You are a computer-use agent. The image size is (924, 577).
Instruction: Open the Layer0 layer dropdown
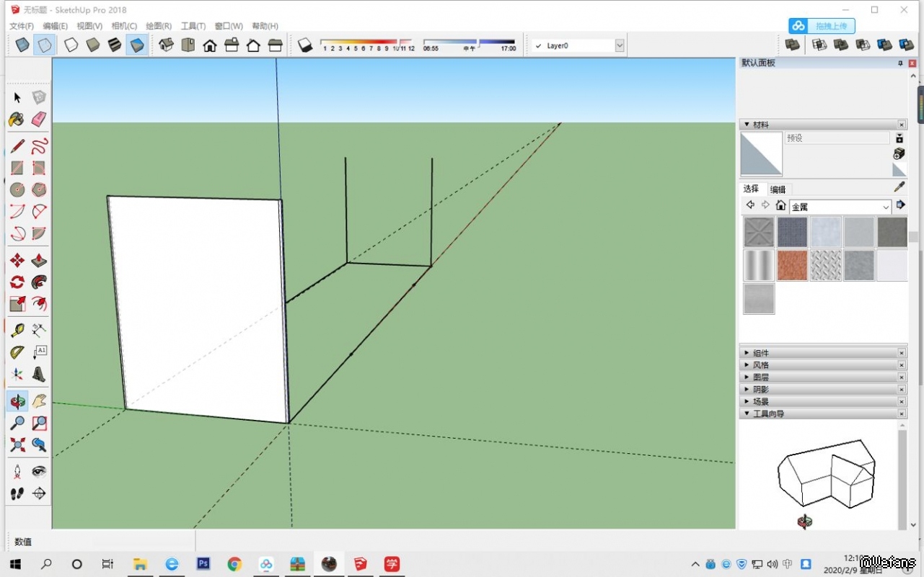point(619,45)
